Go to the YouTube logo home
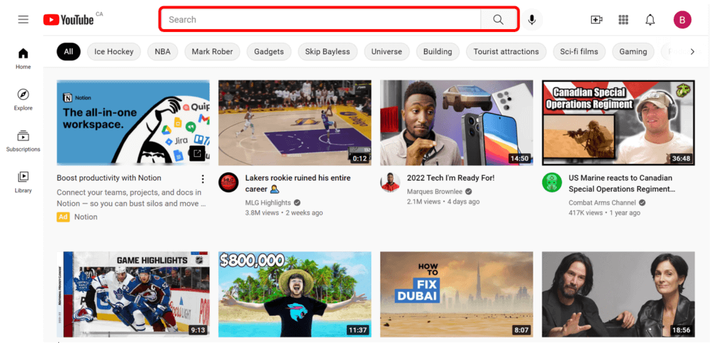Screen dimensions: 712x343 (69, 19)
